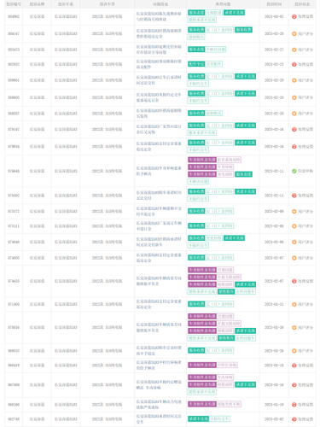Open problem summary link in 2023-02-27 row
Viewport: 320px width, 427px height.
(x=159, y=50)
